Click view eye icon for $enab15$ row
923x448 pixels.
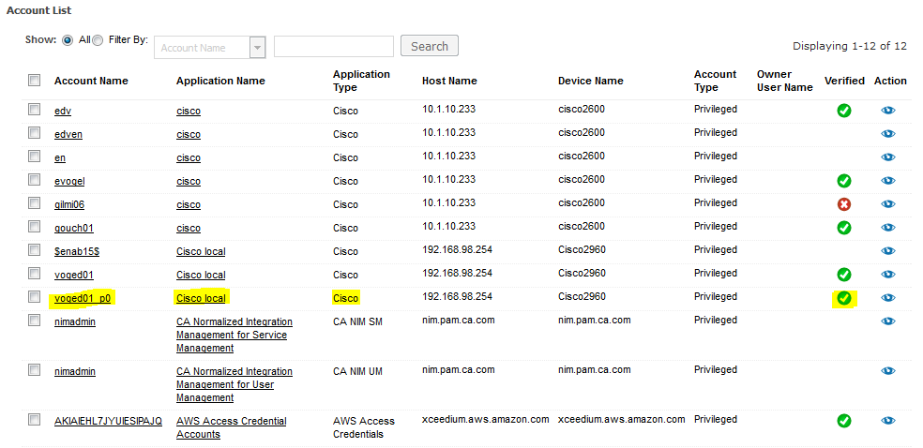point(888,251)
